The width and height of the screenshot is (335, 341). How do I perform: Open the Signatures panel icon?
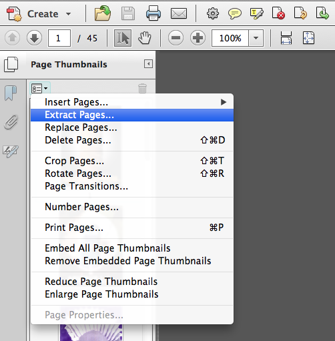(11, 151)
